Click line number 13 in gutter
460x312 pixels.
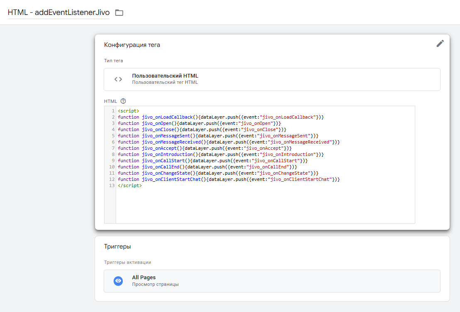click(x=112, y=185)
